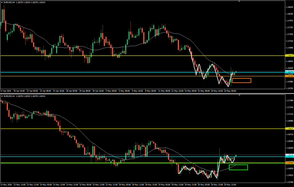Open the EURUSD,H4 chart title dropdown triangle
Image resolution: width=294 pixels, height=187 pixels.
coord(2,2)
